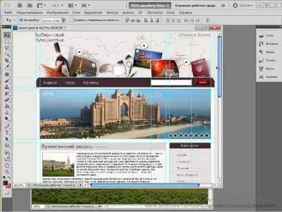Screen dimensions: 282x212
Task: Click the document vertical scrollbar thumb
Action: (x=219, y=67)
